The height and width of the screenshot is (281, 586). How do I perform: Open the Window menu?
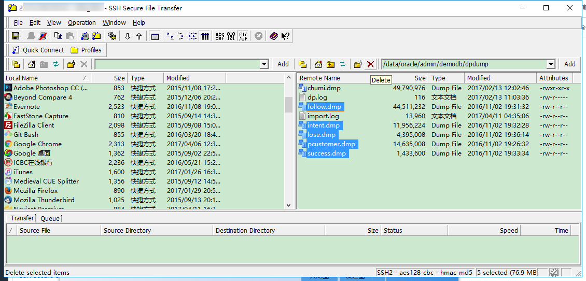114,23
